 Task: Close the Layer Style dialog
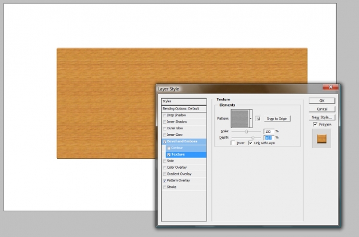(330, 87)
